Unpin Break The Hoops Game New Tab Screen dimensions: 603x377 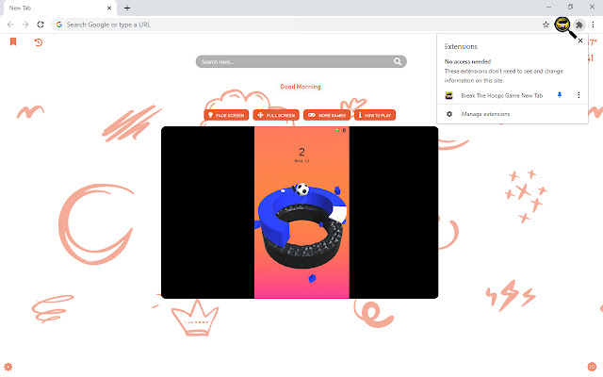coord(560,95)
